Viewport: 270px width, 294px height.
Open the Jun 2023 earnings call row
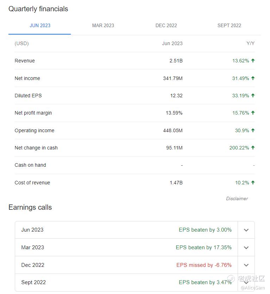tap(32, 230)
